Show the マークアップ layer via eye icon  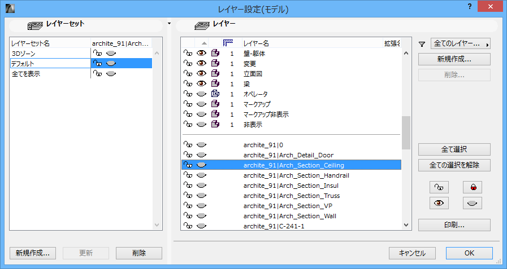(201, 104)
